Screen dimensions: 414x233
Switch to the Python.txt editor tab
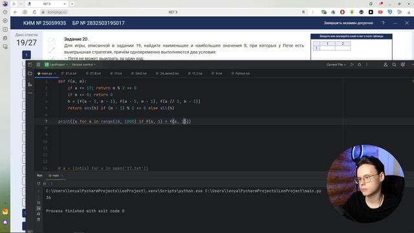click(x=241, y=73)
